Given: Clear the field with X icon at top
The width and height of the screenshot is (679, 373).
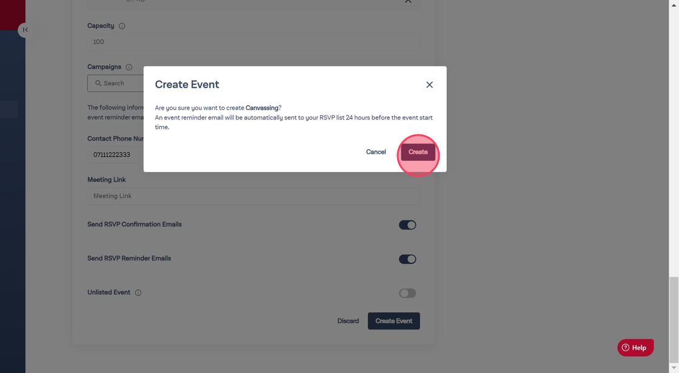Looking at the screenshot, I should 408,2.
